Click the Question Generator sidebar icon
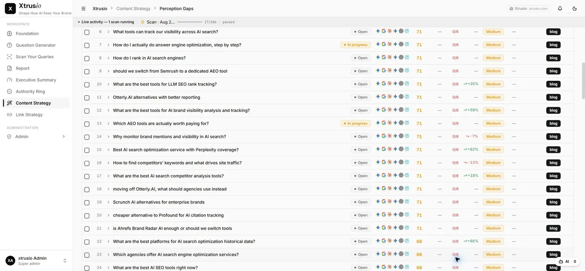This screenshot has width=585, height=271. point(10,45)
